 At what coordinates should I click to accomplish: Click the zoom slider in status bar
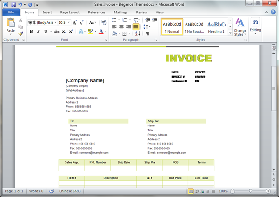pos(251,191)
